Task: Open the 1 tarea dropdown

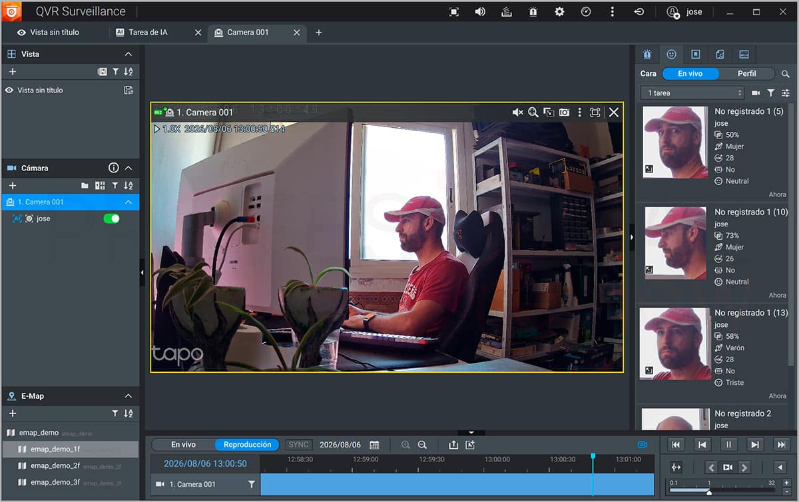Action: coord(692,93)
